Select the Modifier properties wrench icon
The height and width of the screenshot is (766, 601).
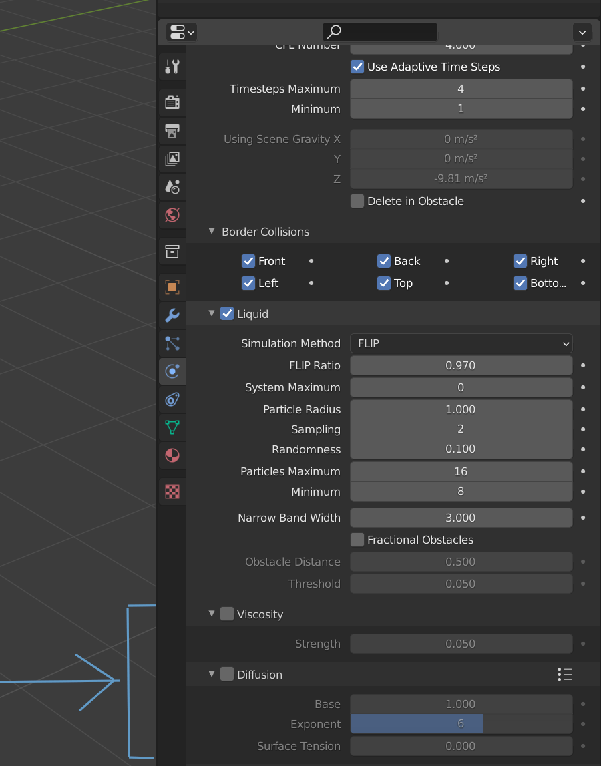coord(172,315)
